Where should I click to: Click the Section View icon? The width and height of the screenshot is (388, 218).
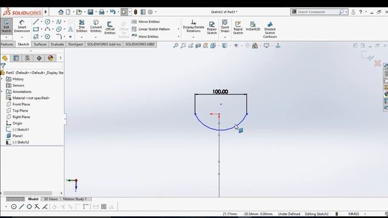pyautogui.click(x=198, y=45)
